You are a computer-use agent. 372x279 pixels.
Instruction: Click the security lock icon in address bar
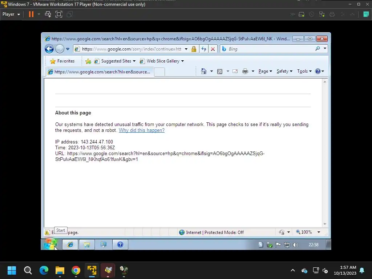click(x=194, y=49)
